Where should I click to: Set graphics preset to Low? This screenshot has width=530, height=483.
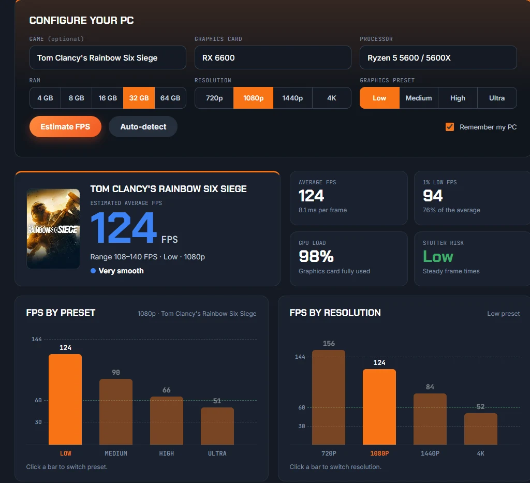(379, 98)
